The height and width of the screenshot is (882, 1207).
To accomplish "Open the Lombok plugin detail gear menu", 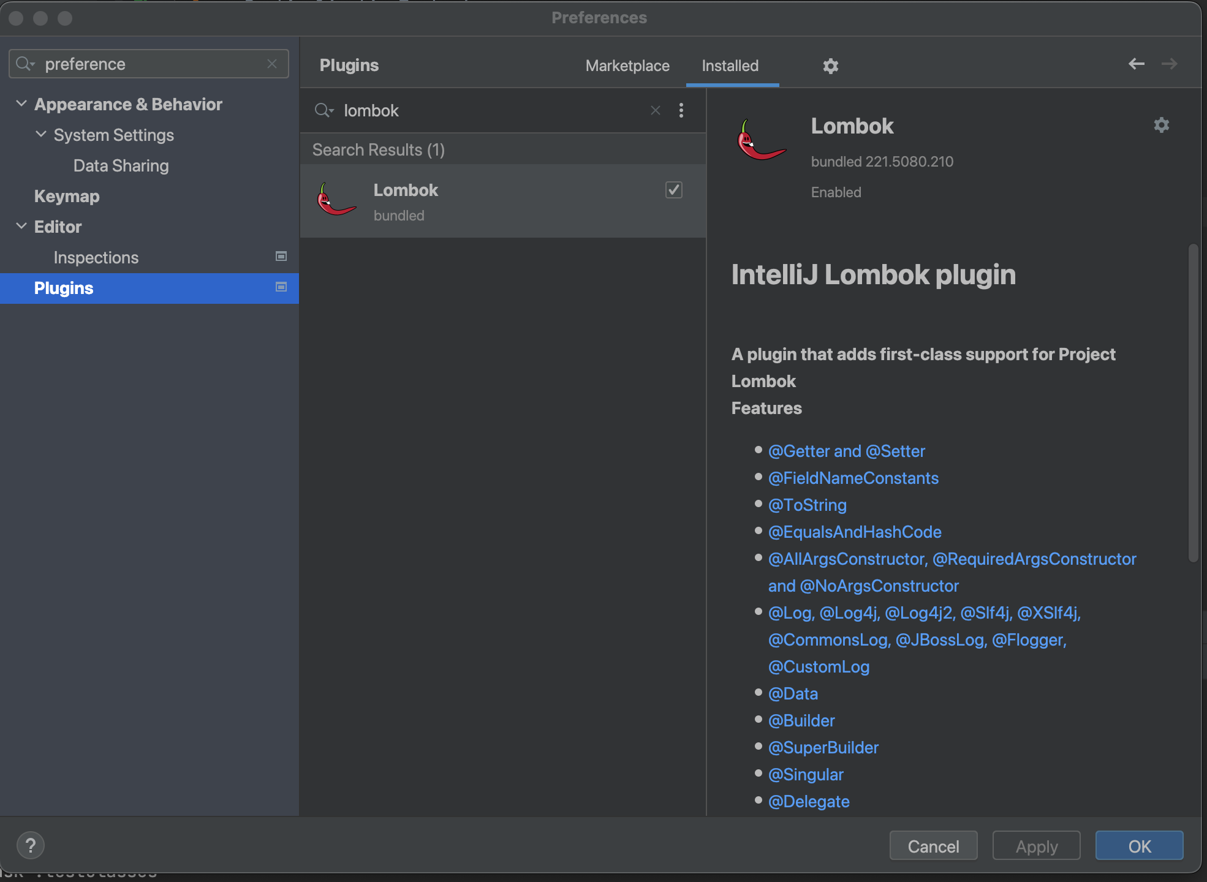I will (x=1161, y=126).
